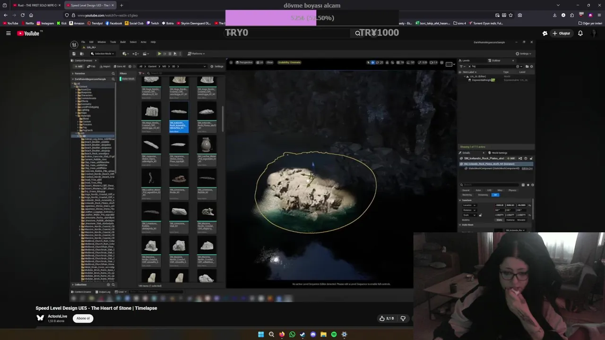Open the Lit view mode dropdown
The height and width of the screenshot is (340, 605).
(259, 62)
